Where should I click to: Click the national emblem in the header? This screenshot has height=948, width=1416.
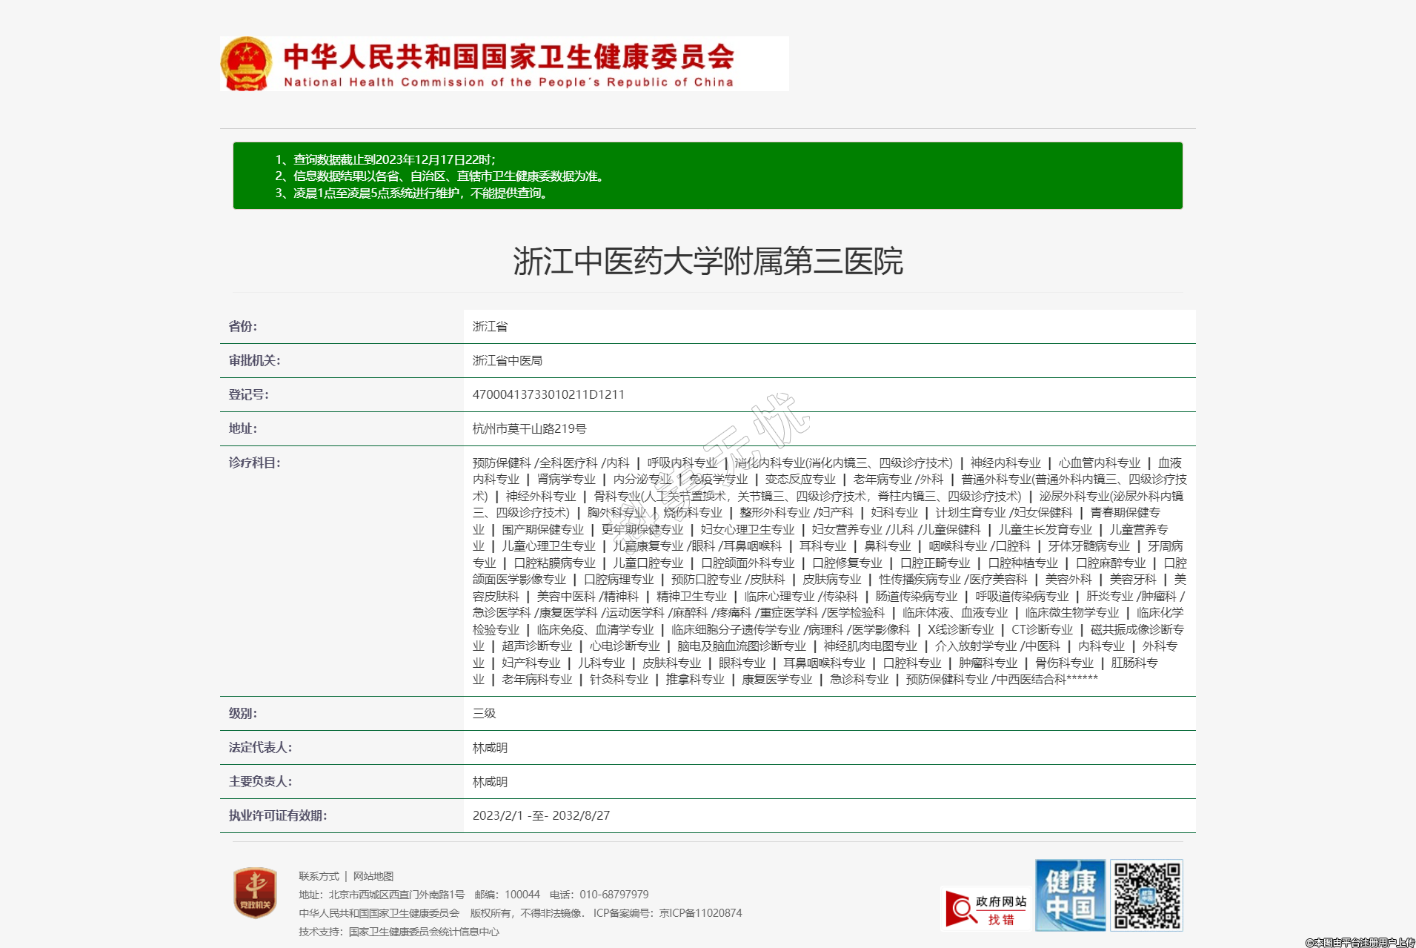(x=246, y=64)
